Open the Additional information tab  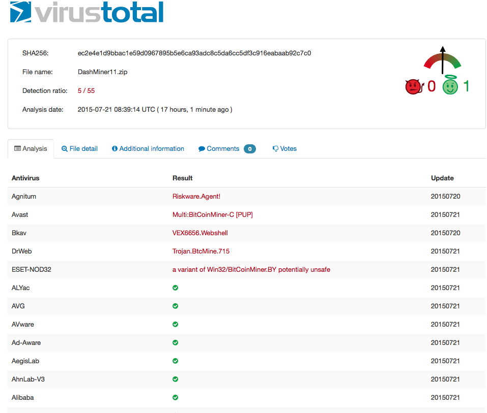148,149
